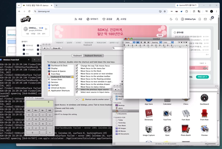Open the iSync app icon
222x149 pixels.
(167, 129)
